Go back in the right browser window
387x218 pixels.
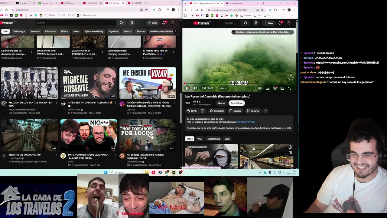point(186,10)
